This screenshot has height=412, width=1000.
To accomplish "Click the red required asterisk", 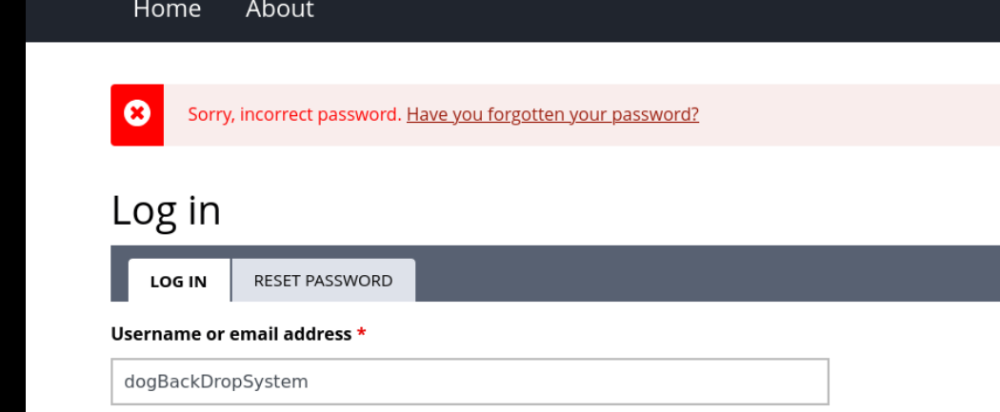I will [362, 334].
